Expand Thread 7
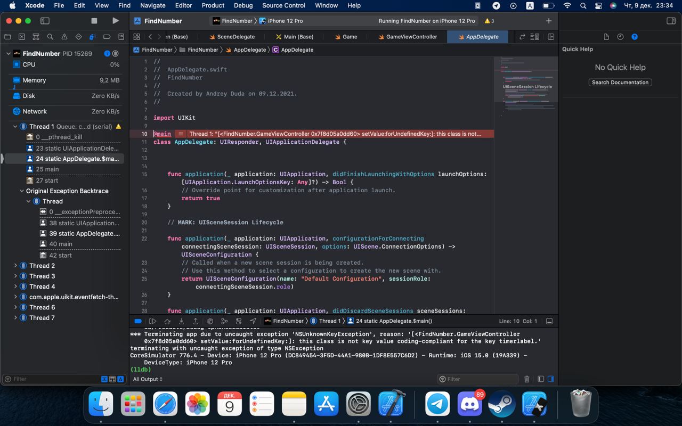This screenshot has height=426, width=682. point(15,318)
